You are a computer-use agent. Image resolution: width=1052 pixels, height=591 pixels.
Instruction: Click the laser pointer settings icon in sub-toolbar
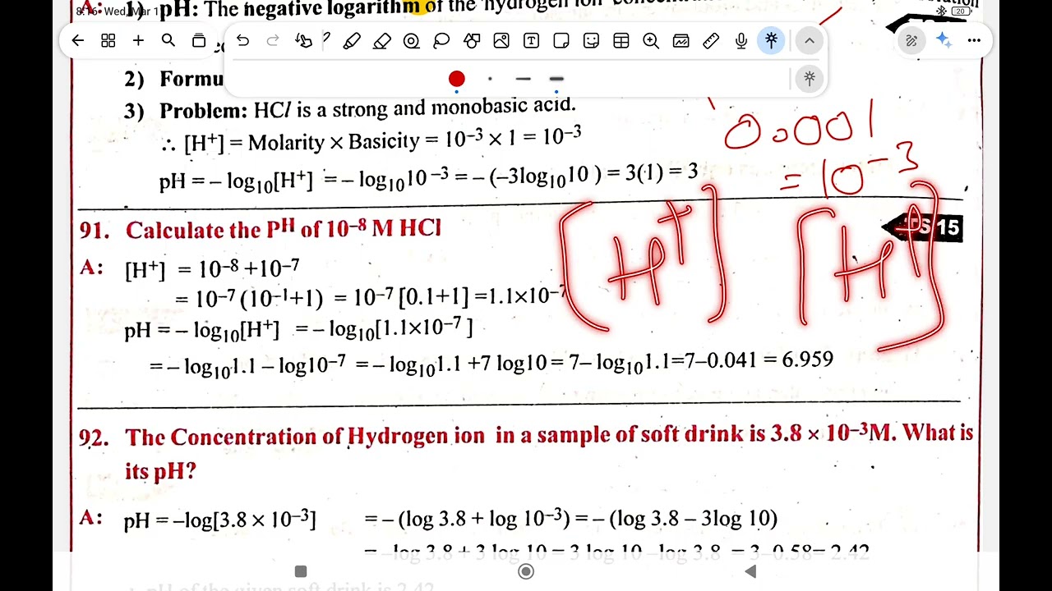pyautogui.click(x=810, y=79)
